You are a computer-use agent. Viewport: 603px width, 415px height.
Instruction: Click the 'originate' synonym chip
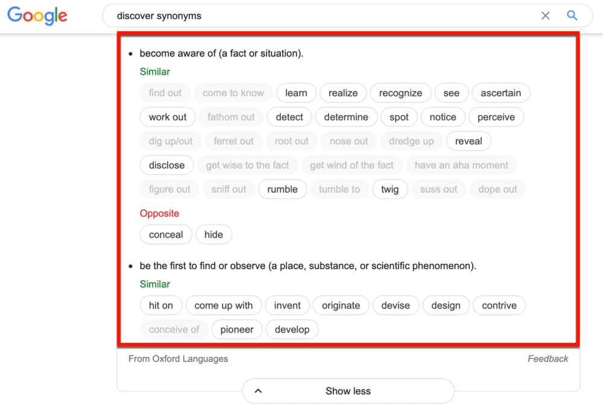coord(341,305)
